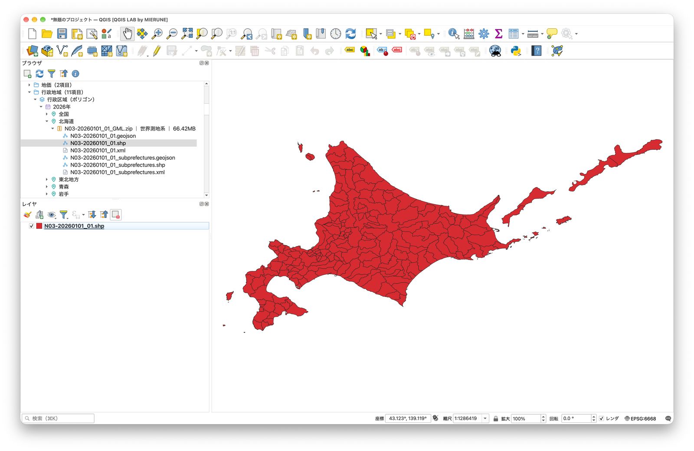Refresh the map canvas from the main toolbar
Image resolution: width=694 pixels, height=451 pixels.
(350, 33)
